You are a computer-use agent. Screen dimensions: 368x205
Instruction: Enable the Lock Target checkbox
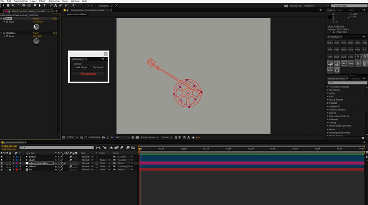click(x=74, y=67)
